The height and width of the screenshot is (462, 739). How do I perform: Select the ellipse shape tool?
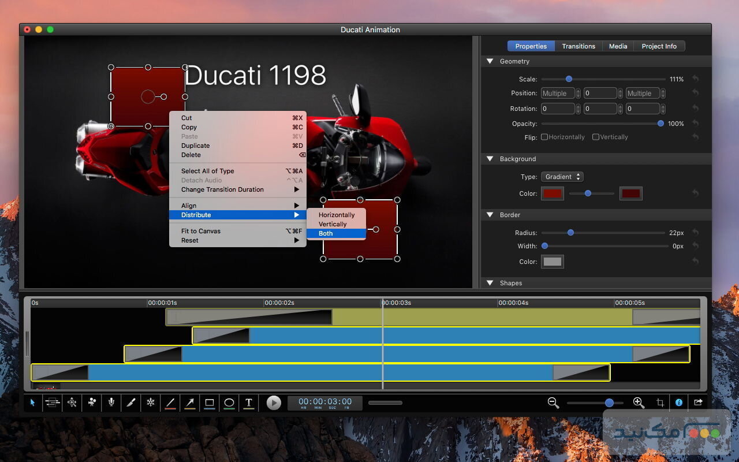229,403
